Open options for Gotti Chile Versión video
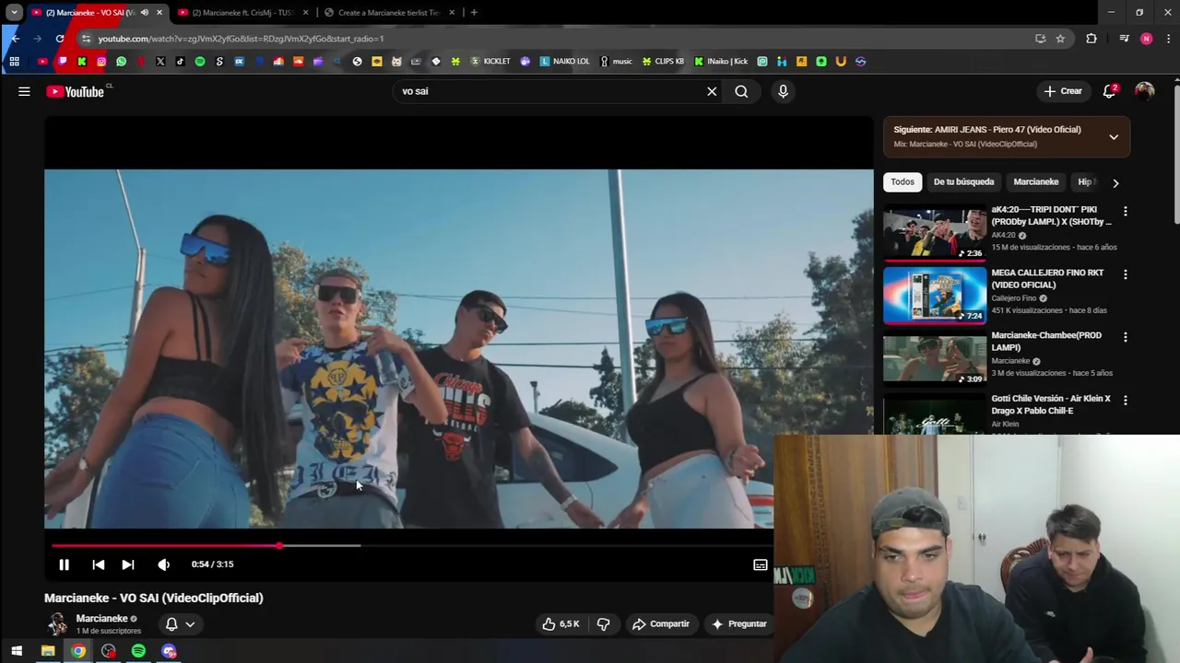The image size is (1180, 663). [x=1125, y=401]
